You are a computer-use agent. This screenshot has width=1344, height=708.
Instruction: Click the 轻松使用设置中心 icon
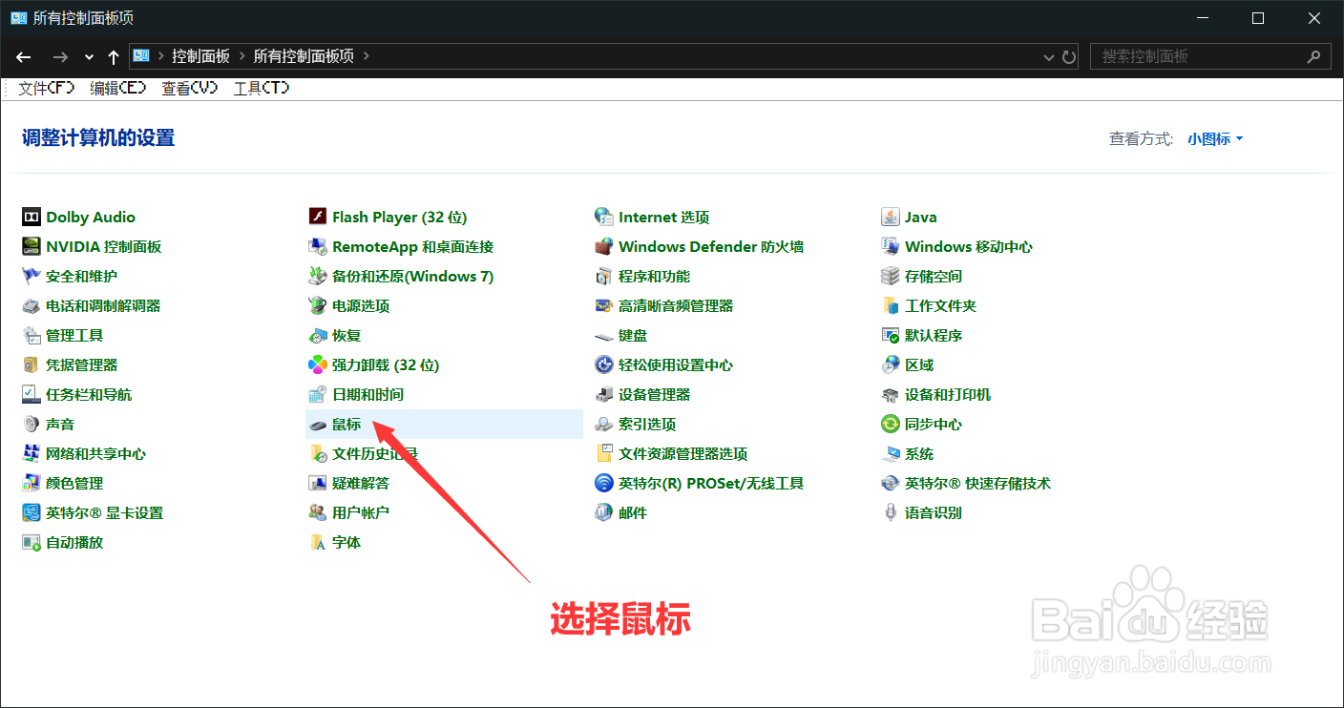click(603, 364)
